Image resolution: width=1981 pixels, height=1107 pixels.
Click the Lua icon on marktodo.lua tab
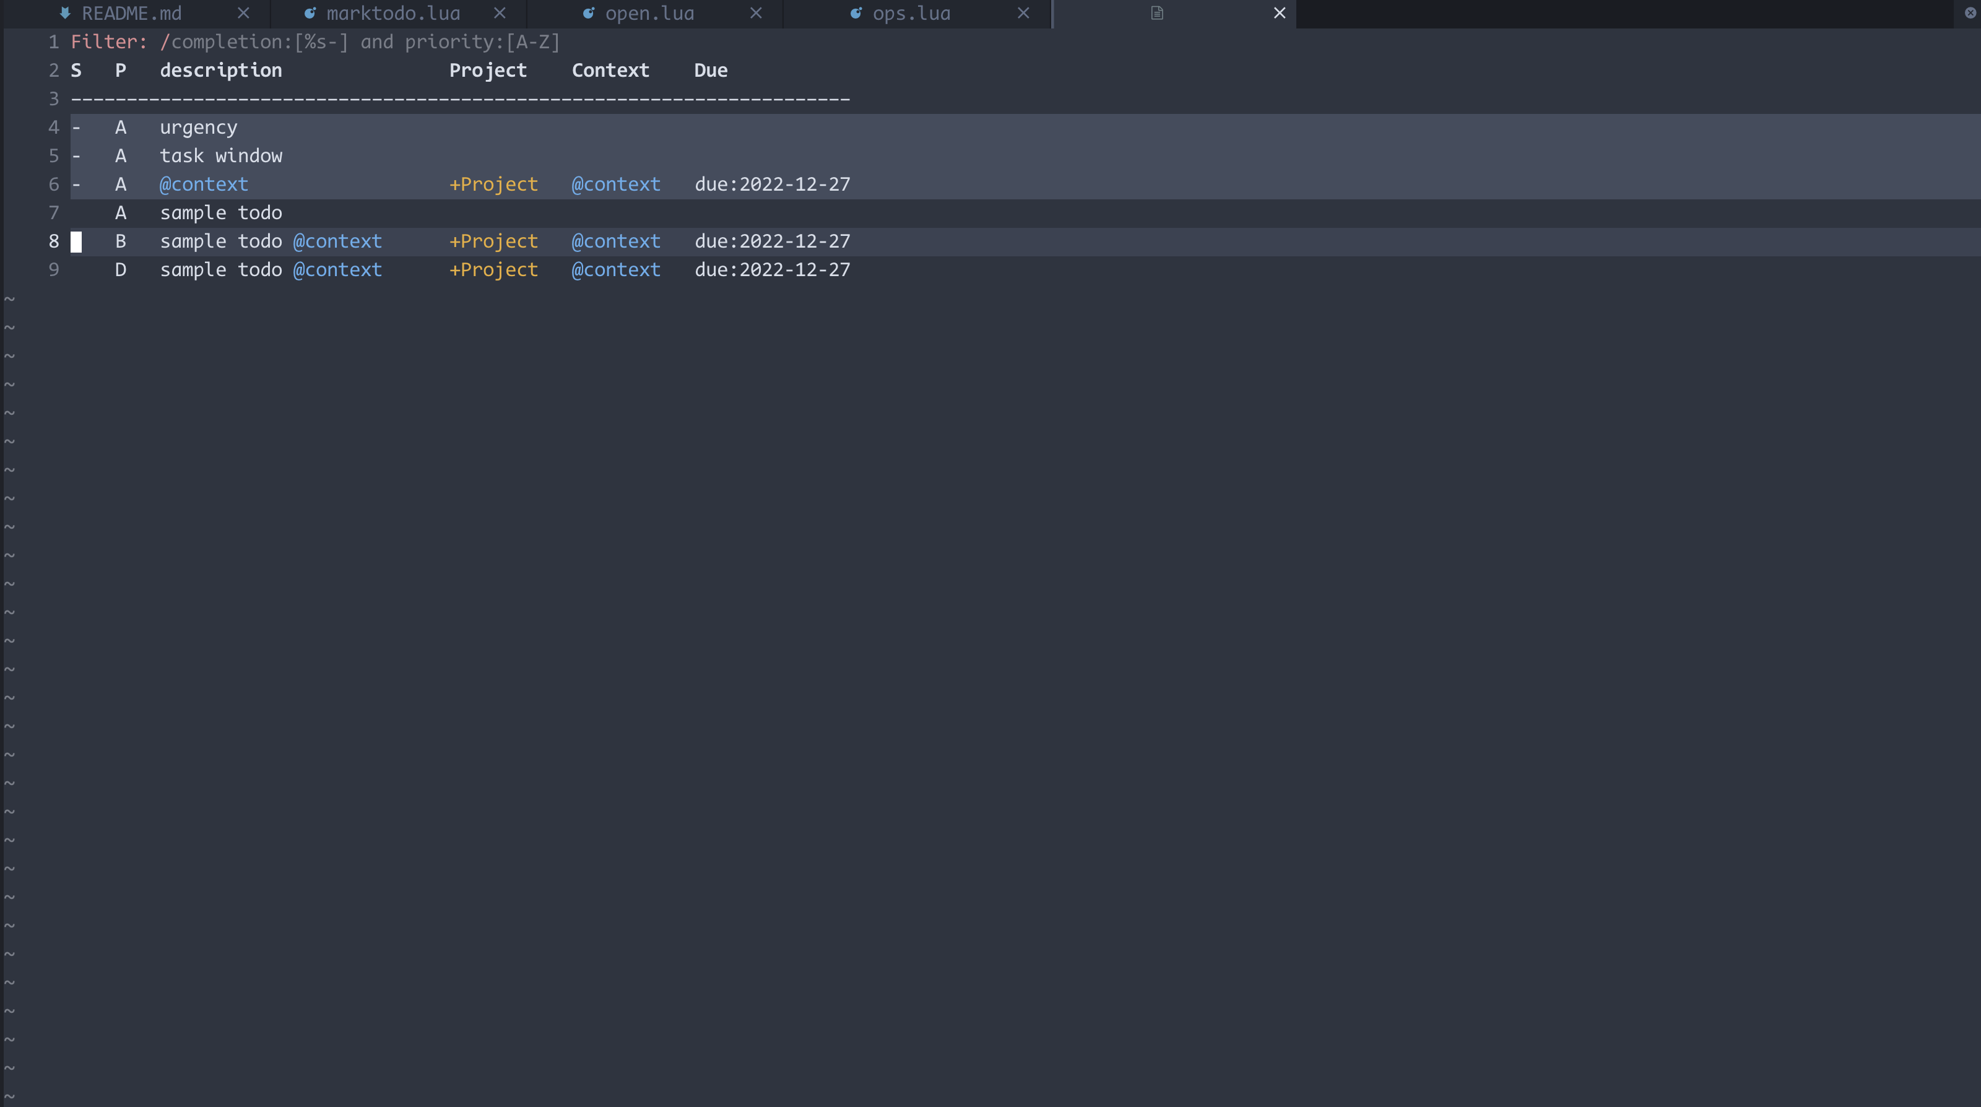pyautogui.click(x=310, y=13)
